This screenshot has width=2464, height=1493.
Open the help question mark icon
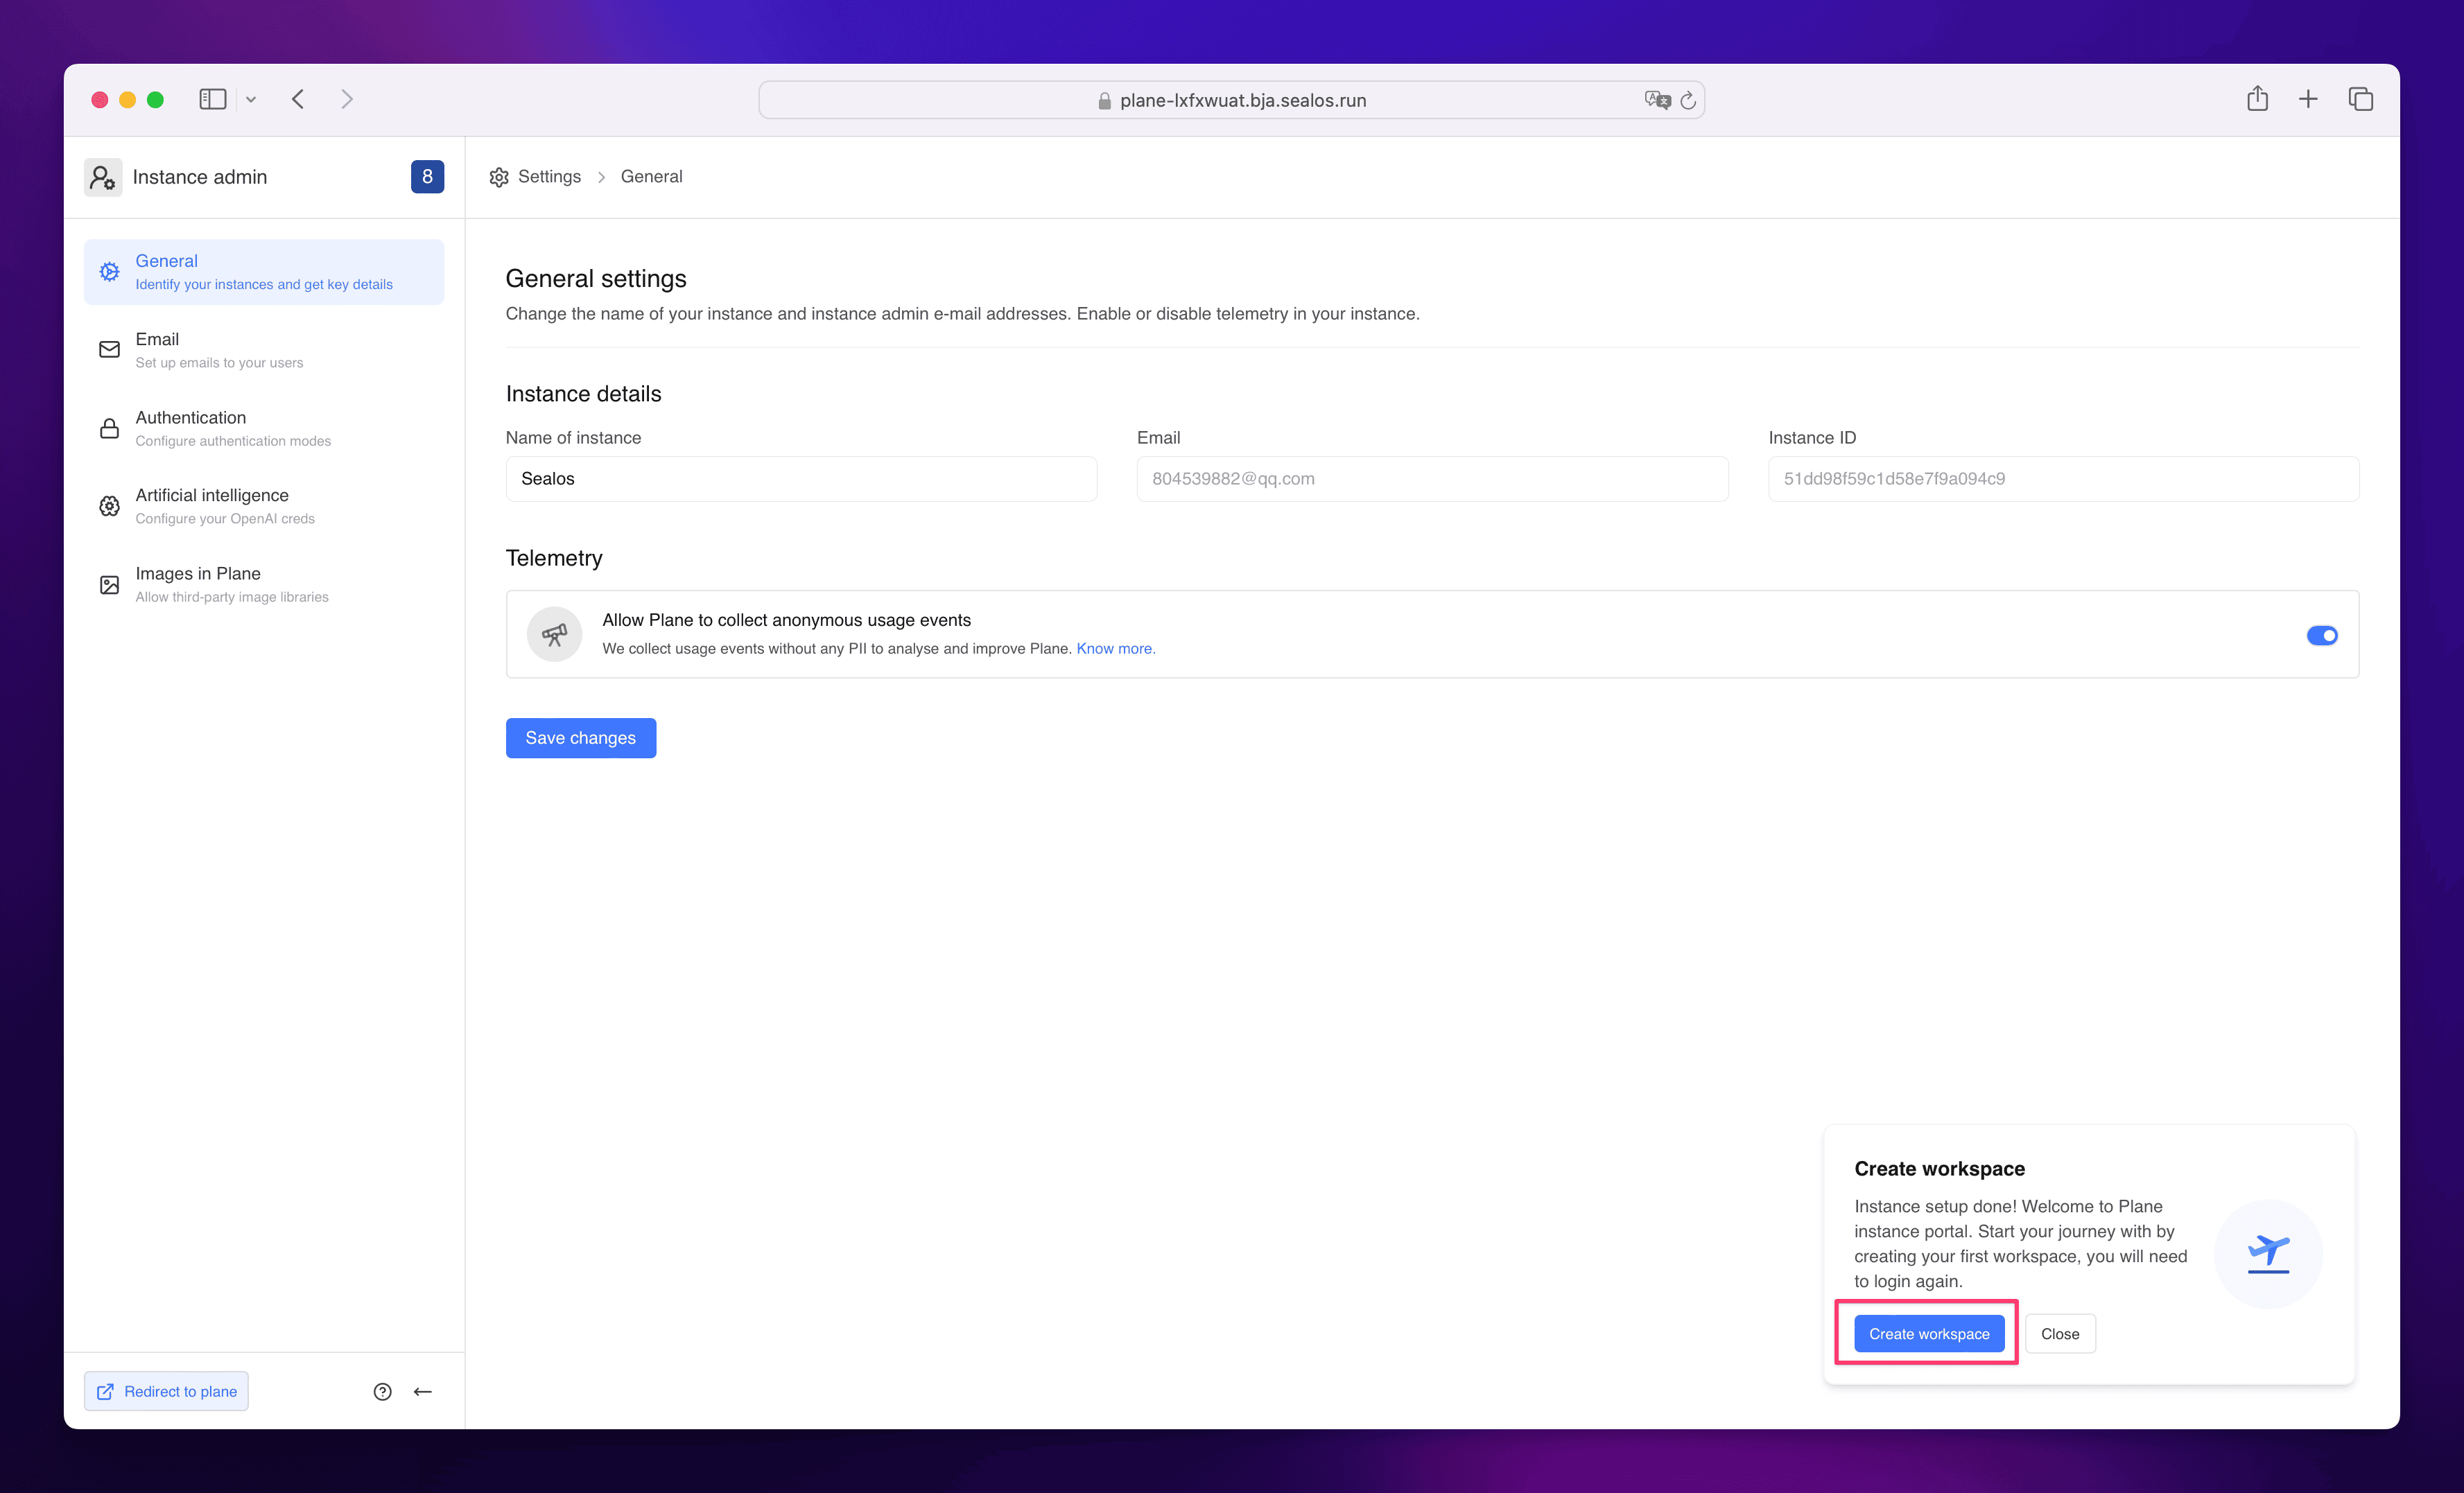click(383, 1392)
